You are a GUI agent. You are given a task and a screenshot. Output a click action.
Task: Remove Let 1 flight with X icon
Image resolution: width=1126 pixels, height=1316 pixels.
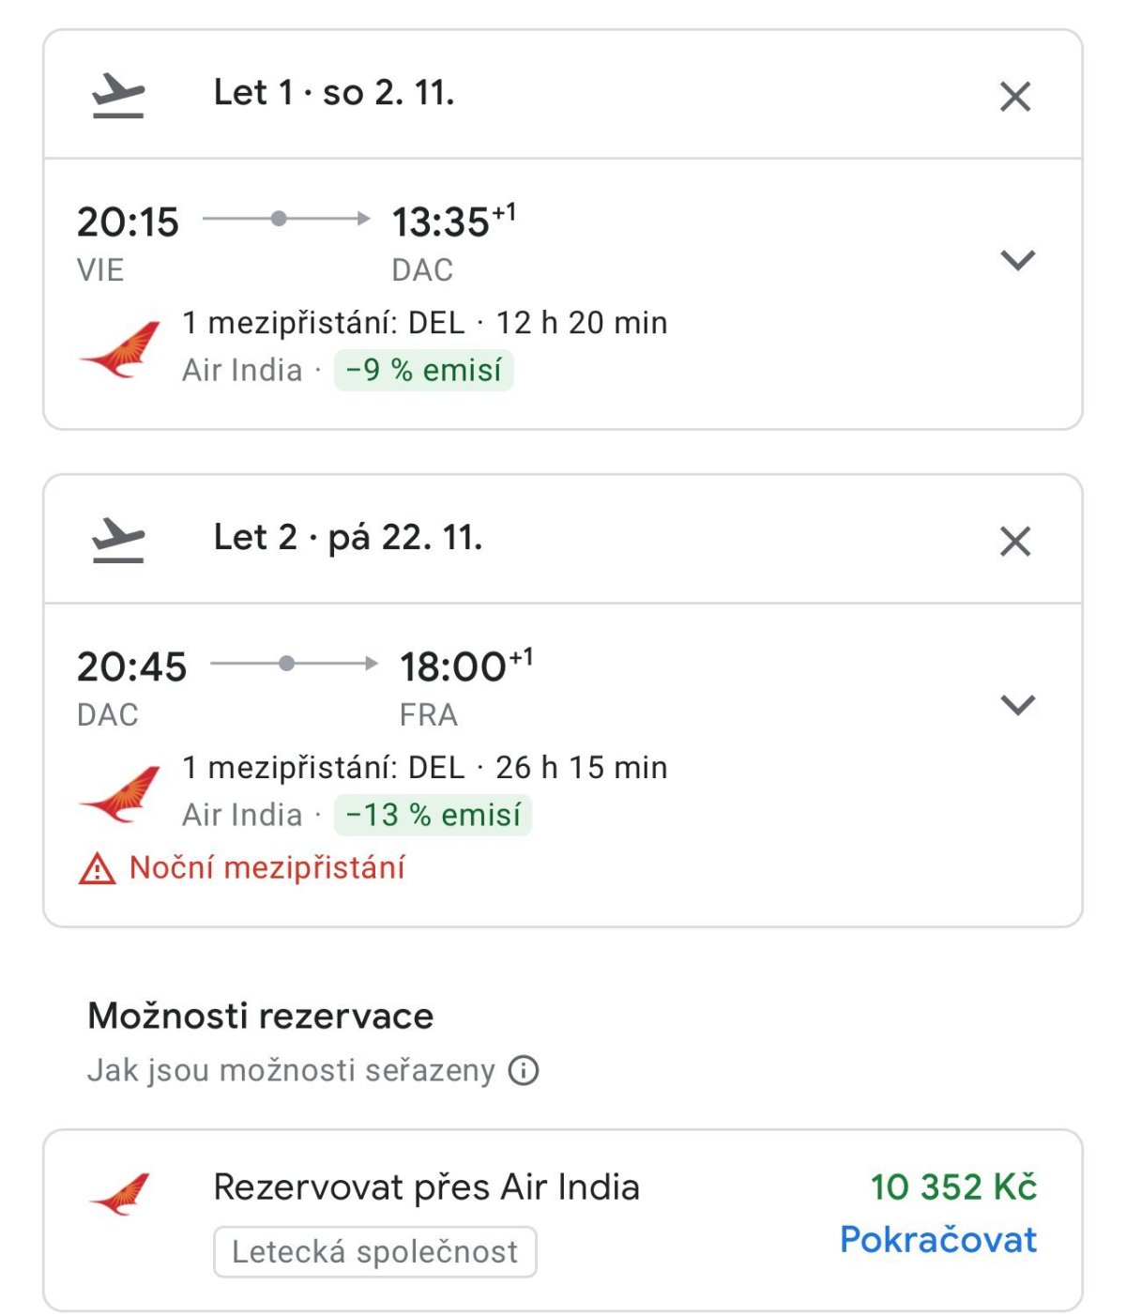click(1014, 96)
